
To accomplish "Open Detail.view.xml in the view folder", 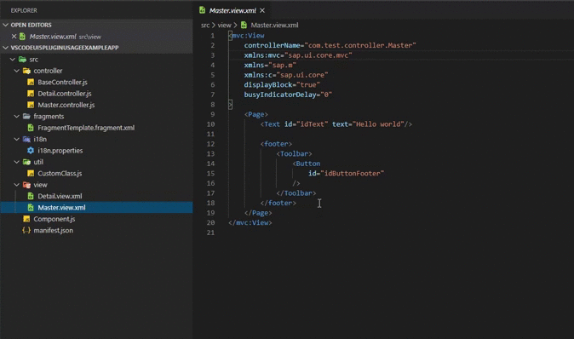I will [x=60, y=196].
